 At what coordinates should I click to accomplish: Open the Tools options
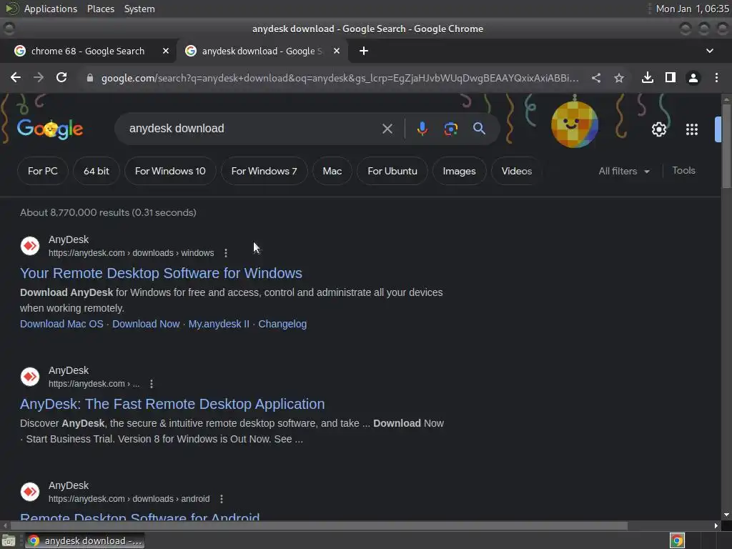pyautogui.click(x=683, y=171)
